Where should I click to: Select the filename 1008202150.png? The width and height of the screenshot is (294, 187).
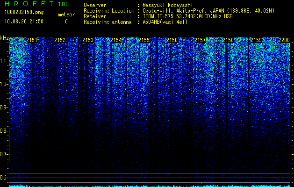(x=24, y=13)
